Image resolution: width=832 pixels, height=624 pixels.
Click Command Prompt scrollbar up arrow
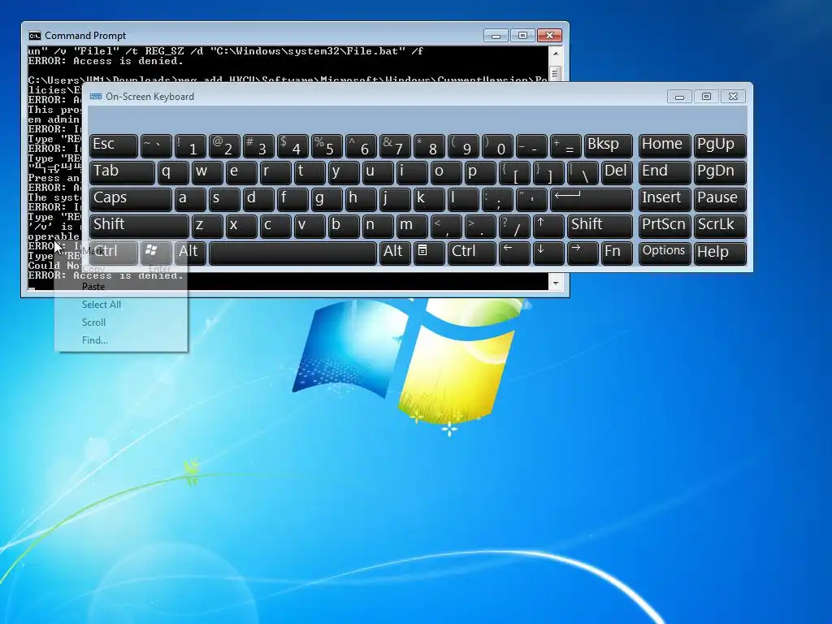pyautogui.click(x=556, y=54)
